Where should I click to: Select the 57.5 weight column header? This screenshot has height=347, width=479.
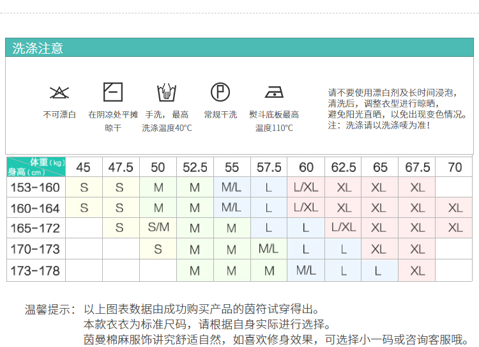coord(269,167)
